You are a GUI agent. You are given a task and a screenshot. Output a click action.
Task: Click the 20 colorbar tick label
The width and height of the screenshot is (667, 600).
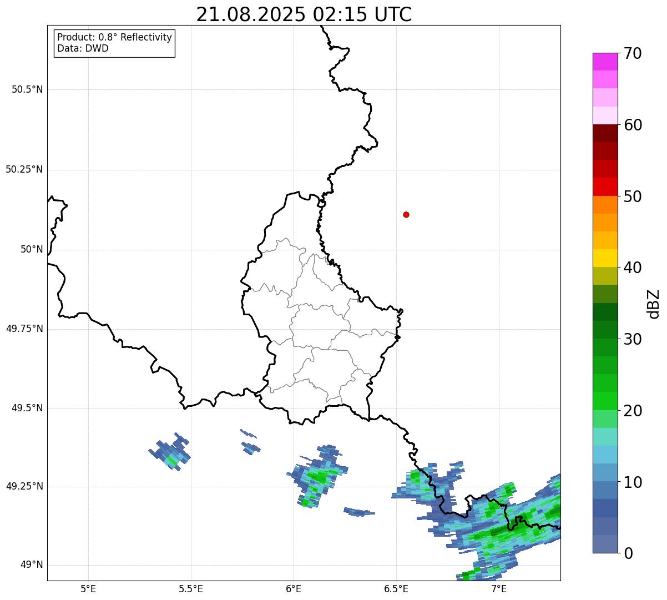point(633,411)
